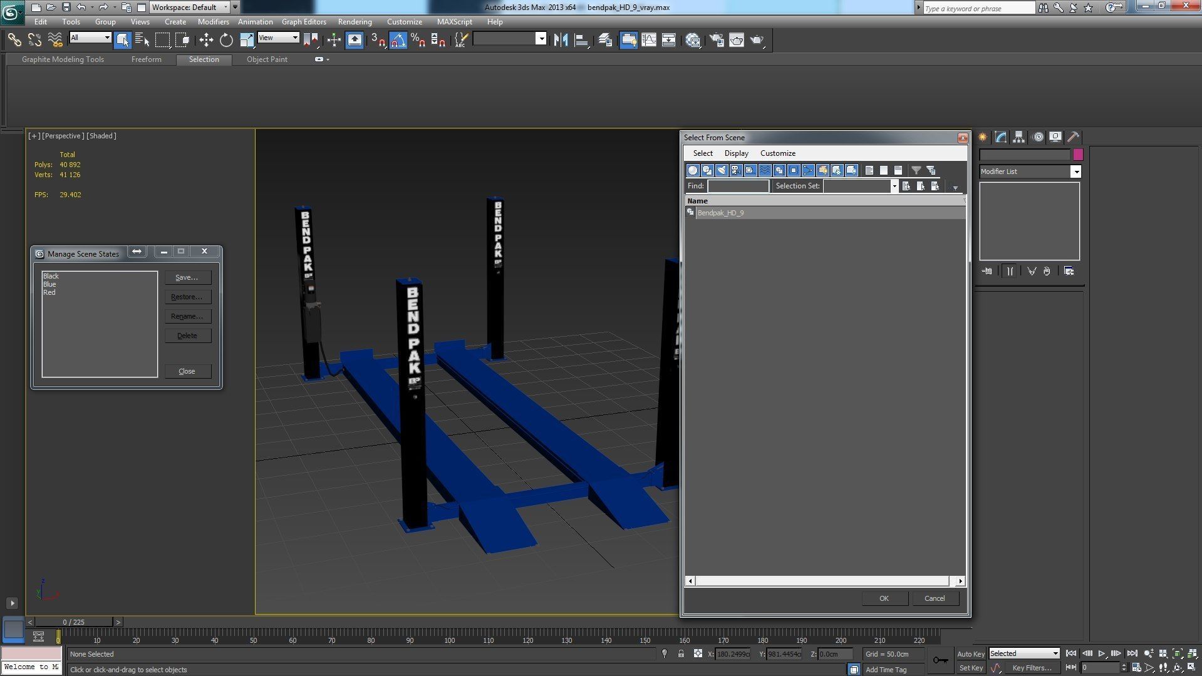Click Restore in Manage Scene States
1202x676 pixels.
(187, 297)
